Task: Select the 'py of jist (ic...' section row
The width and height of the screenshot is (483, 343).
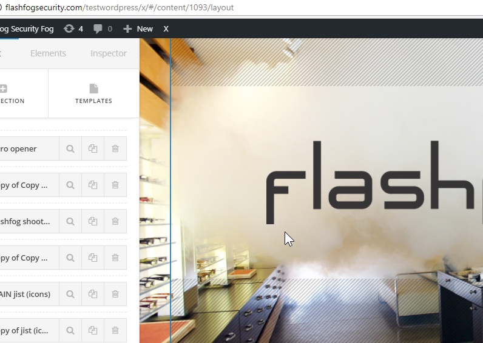Action: 29,330
